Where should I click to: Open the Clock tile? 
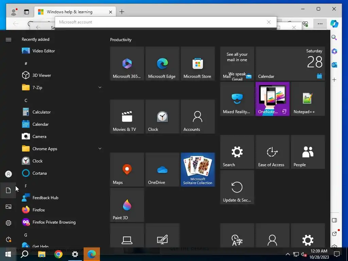point(162,117)
